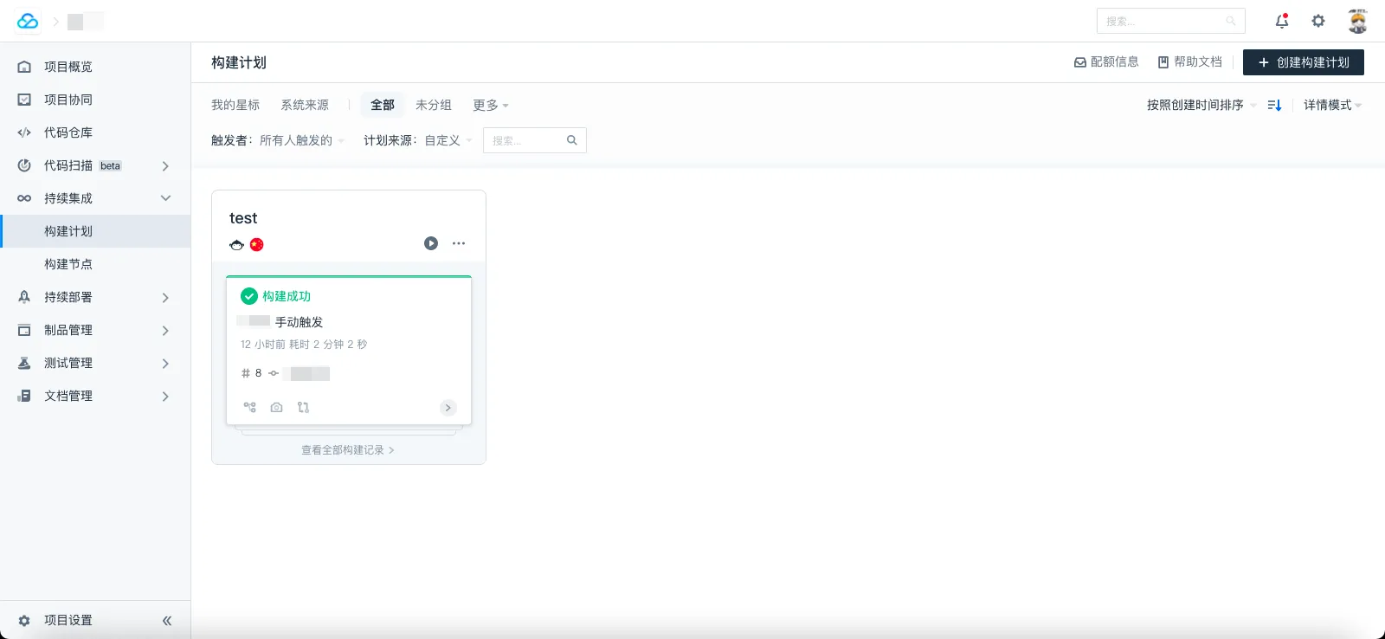Open the test build plan title
The image size is (1385, 639).
coord(243,218)
